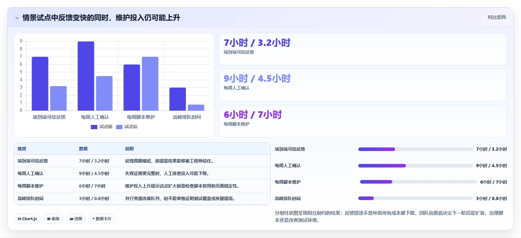The width and height of the screenshot is (521, 238).
Task: Click the description starting 维护投入上升提示
Action: tap(182, 186)
